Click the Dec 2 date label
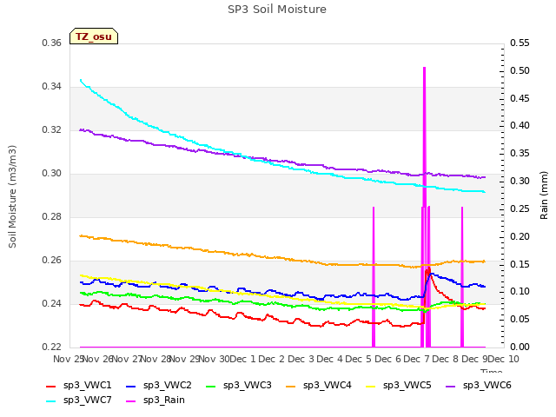 coord(271,360)
